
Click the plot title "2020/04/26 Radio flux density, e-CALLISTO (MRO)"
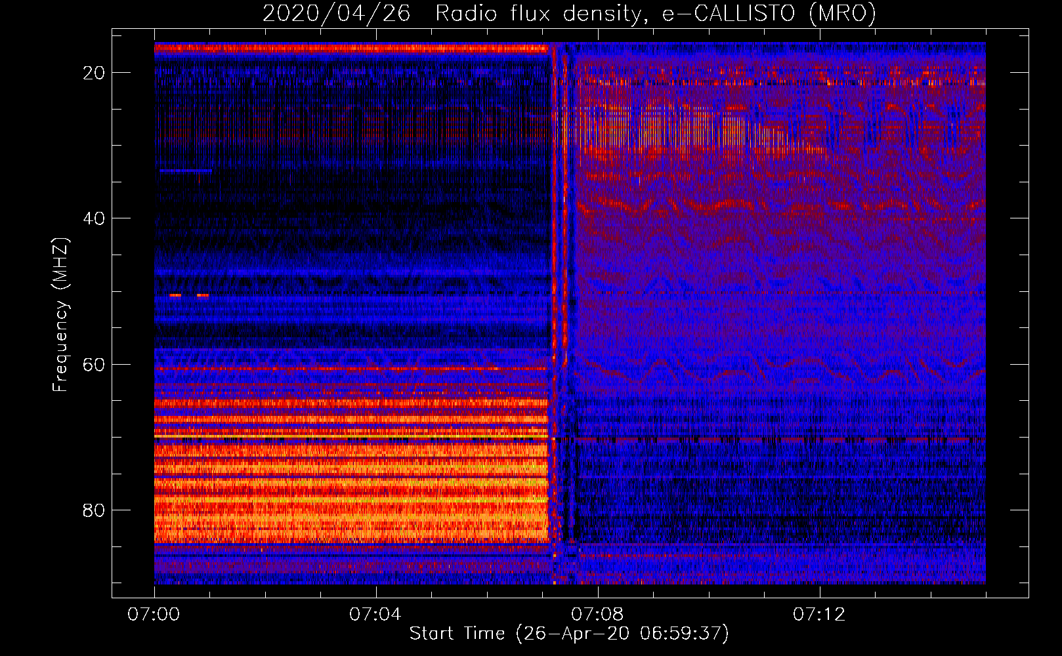pos(569,13)
